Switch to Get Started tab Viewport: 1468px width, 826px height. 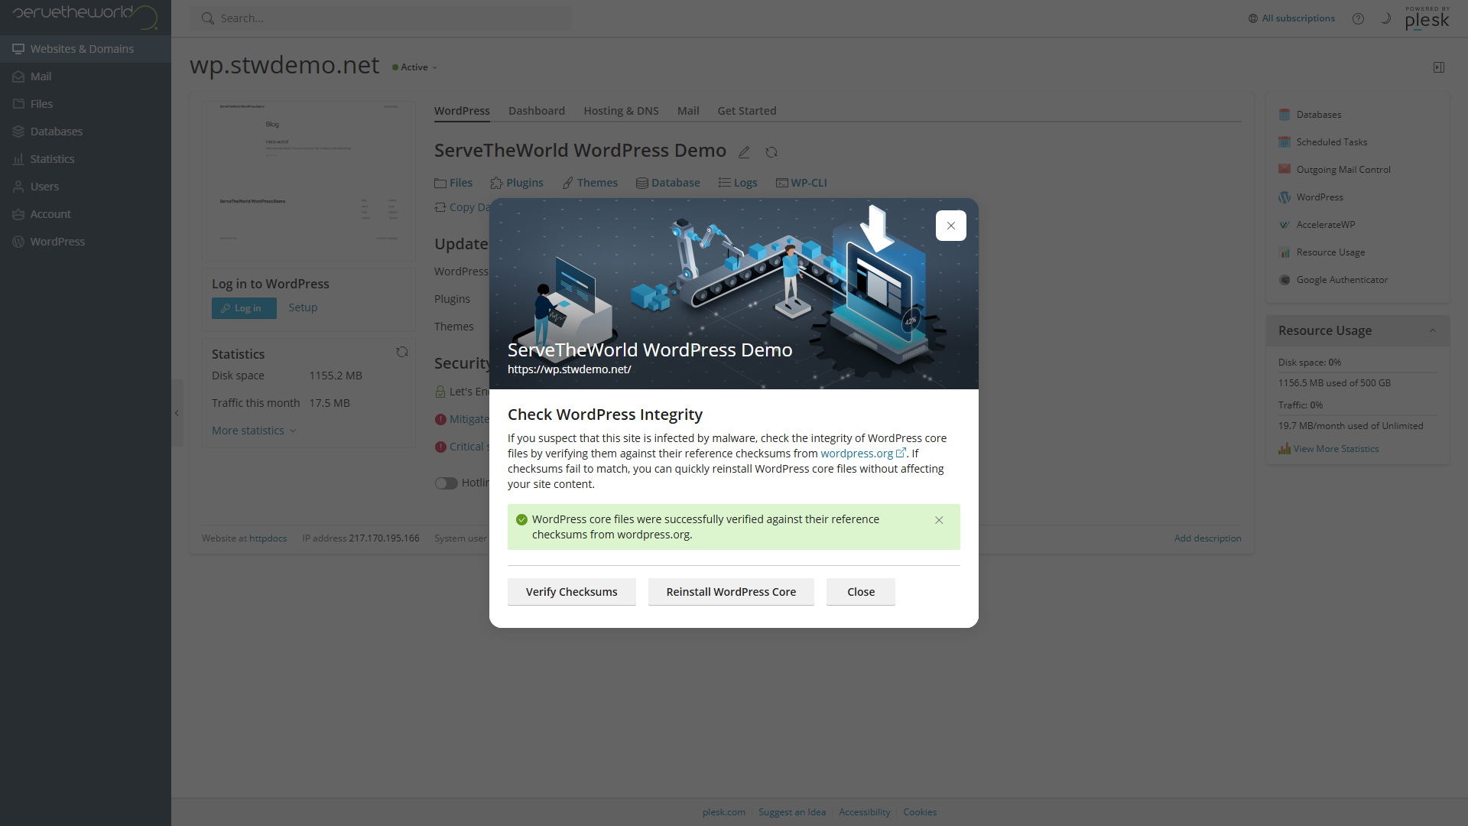tap(747, 111)
